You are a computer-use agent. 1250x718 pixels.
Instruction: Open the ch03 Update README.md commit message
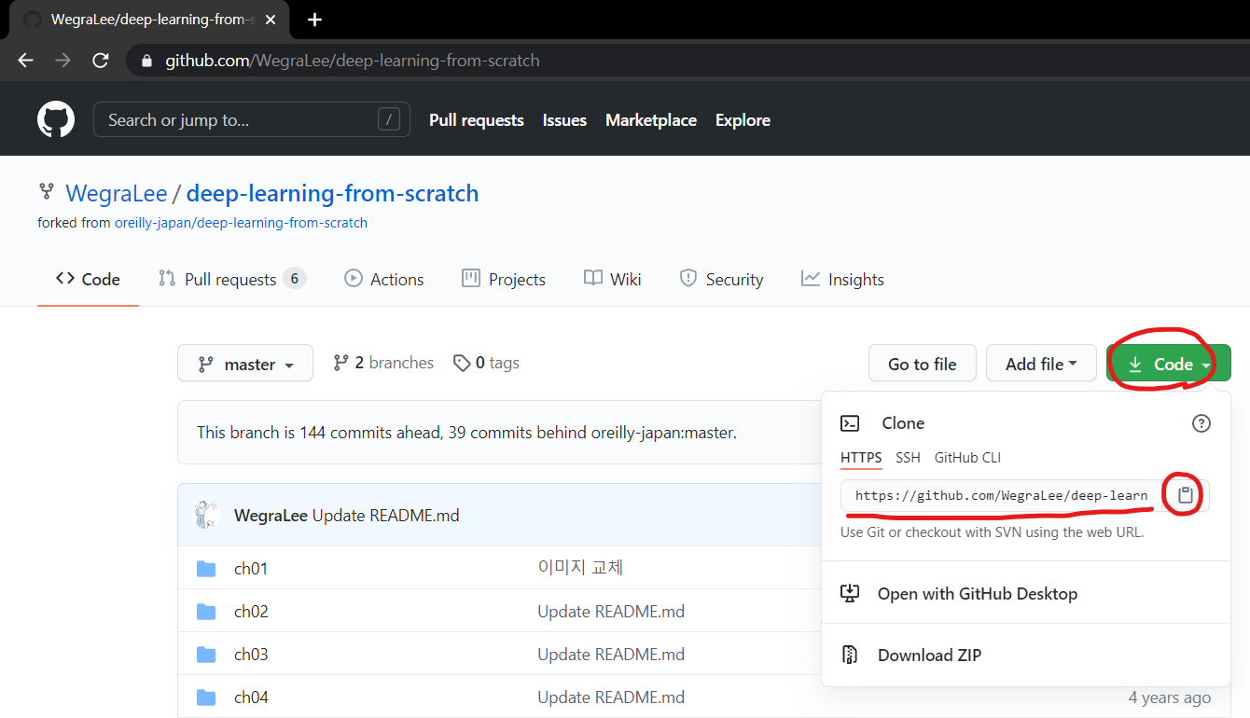pyautogui.click(x=611, y=655)
